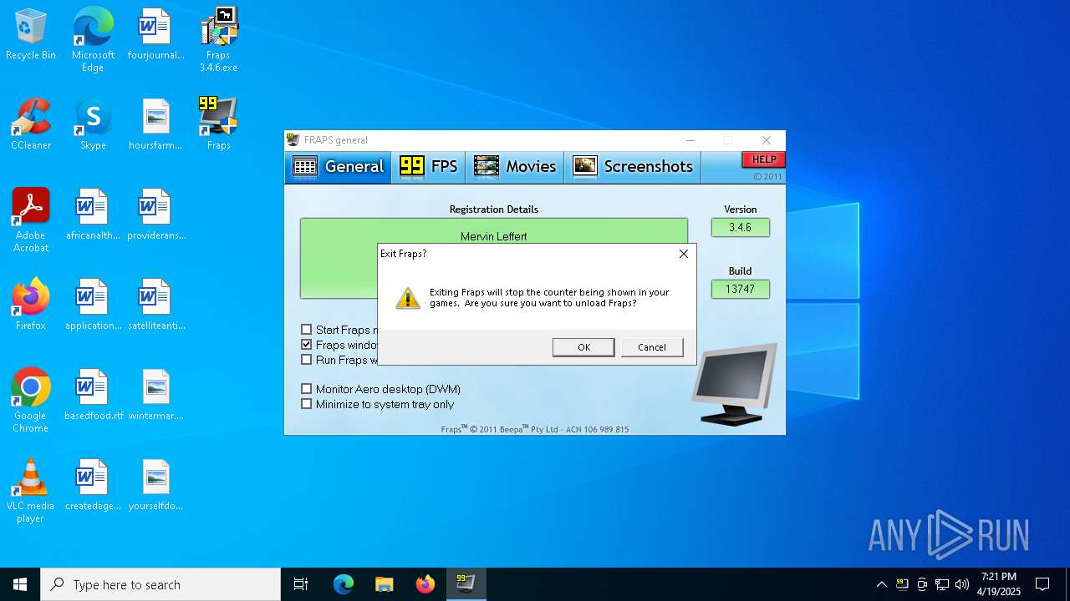Open the Screenshots tab

coord(633,167)
